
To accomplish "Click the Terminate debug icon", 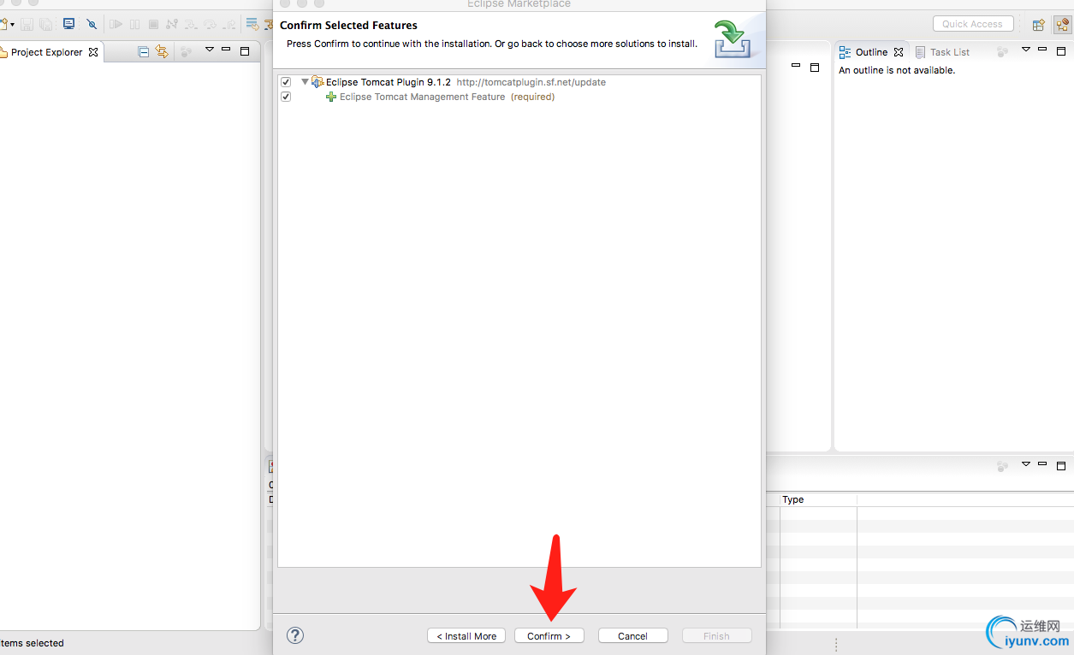I will point(153,24).
